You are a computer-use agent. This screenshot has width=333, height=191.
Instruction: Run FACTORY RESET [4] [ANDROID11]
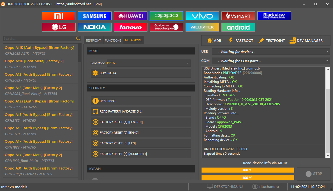tap(141, 154)
